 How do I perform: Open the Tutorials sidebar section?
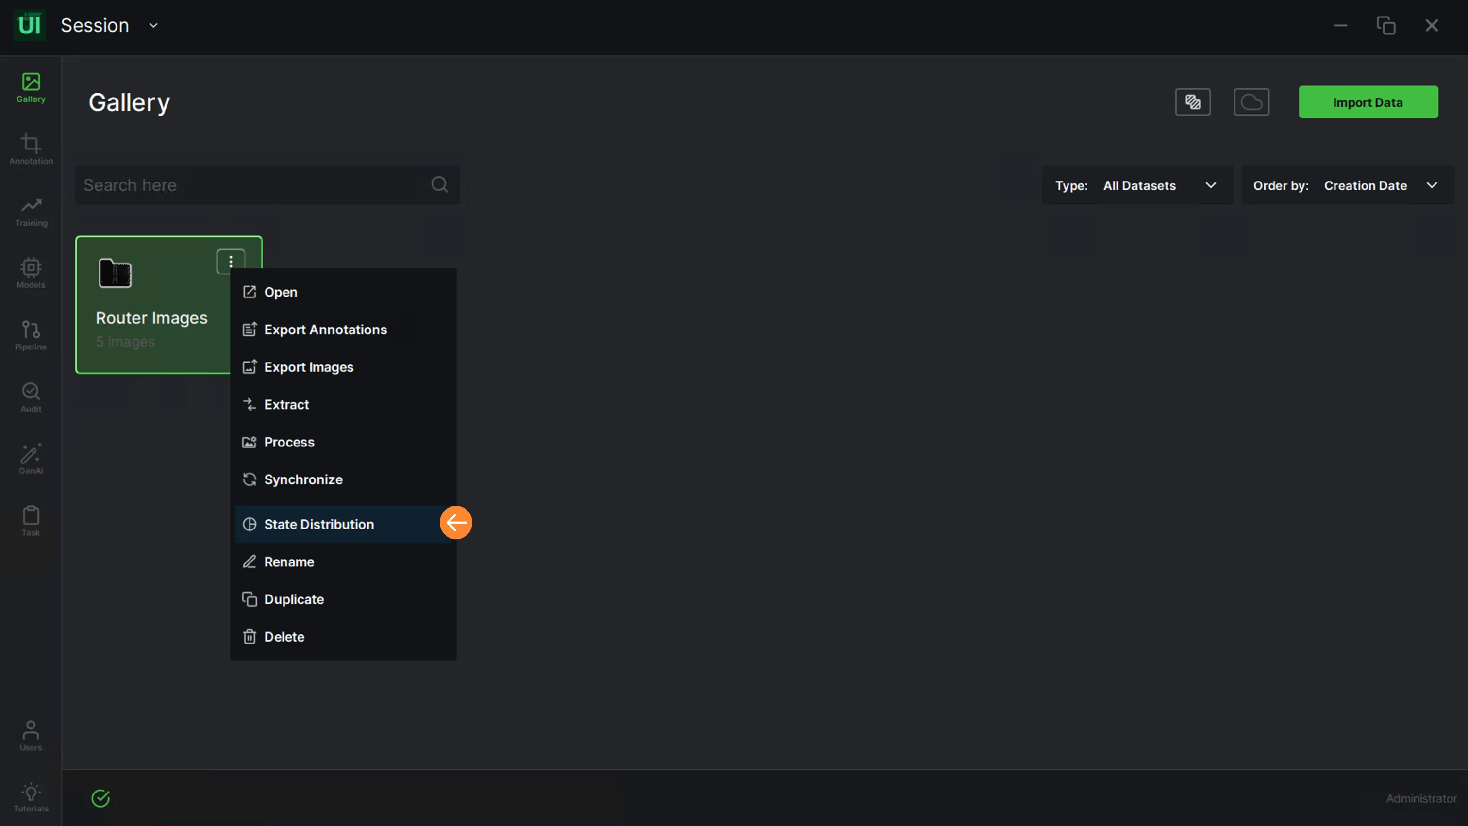coord(31,797)
